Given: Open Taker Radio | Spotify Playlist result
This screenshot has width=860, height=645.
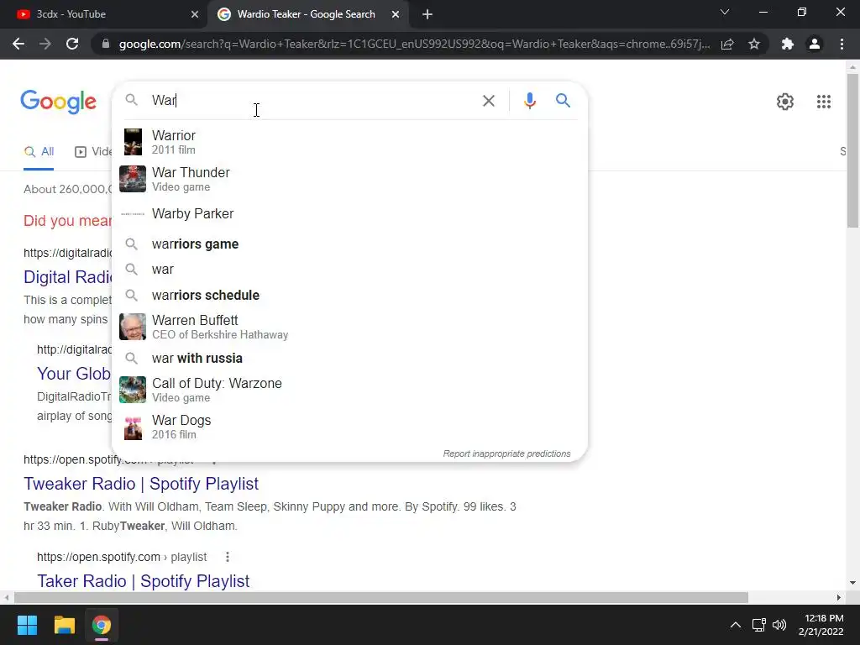Looking at the screenshot, I should (143, 581).
